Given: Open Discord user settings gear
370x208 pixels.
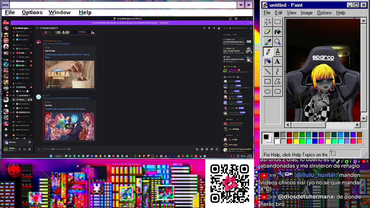Looking at the screenshot, I should (29, 149).
